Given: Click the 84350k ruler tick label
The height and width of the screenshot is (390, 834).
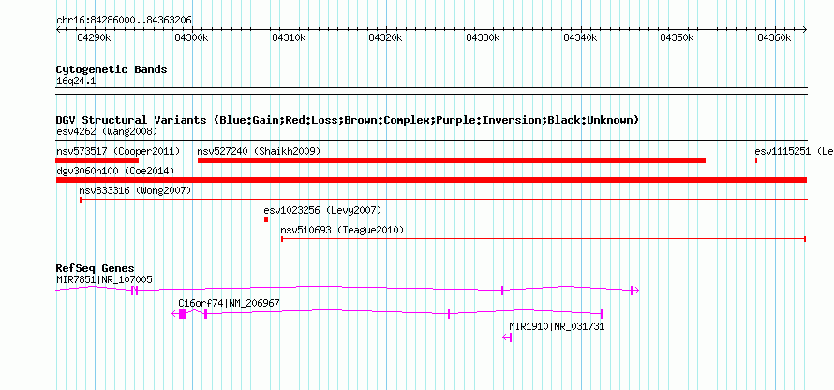Looking at the screenshot, I should pyautogui.click(x=678, y=37).
